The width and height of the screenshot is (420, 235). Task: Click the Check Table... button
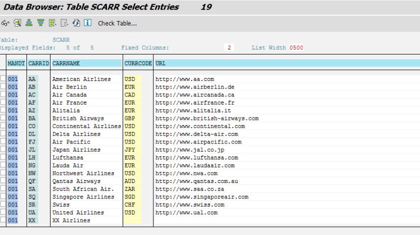pos(117,23)
